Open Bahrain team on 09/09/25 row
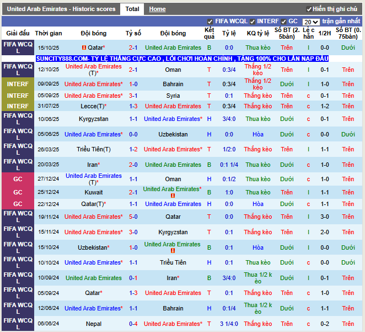365x332 pixels. point(173,84)
